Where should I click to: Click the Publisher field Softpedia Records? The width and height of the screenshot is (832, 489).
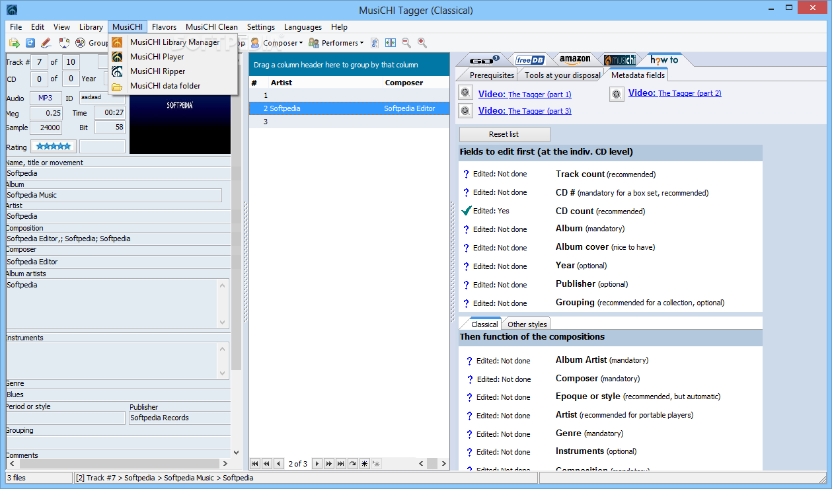click(179, 418)
